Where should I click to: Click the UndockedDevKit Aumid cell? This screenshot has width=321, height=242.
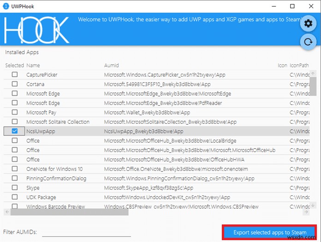[x=167, y=197]
